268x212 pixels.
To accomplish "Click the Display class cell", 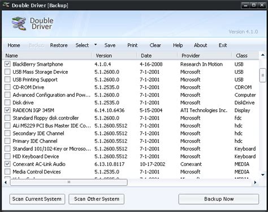I will pos(242,111).
